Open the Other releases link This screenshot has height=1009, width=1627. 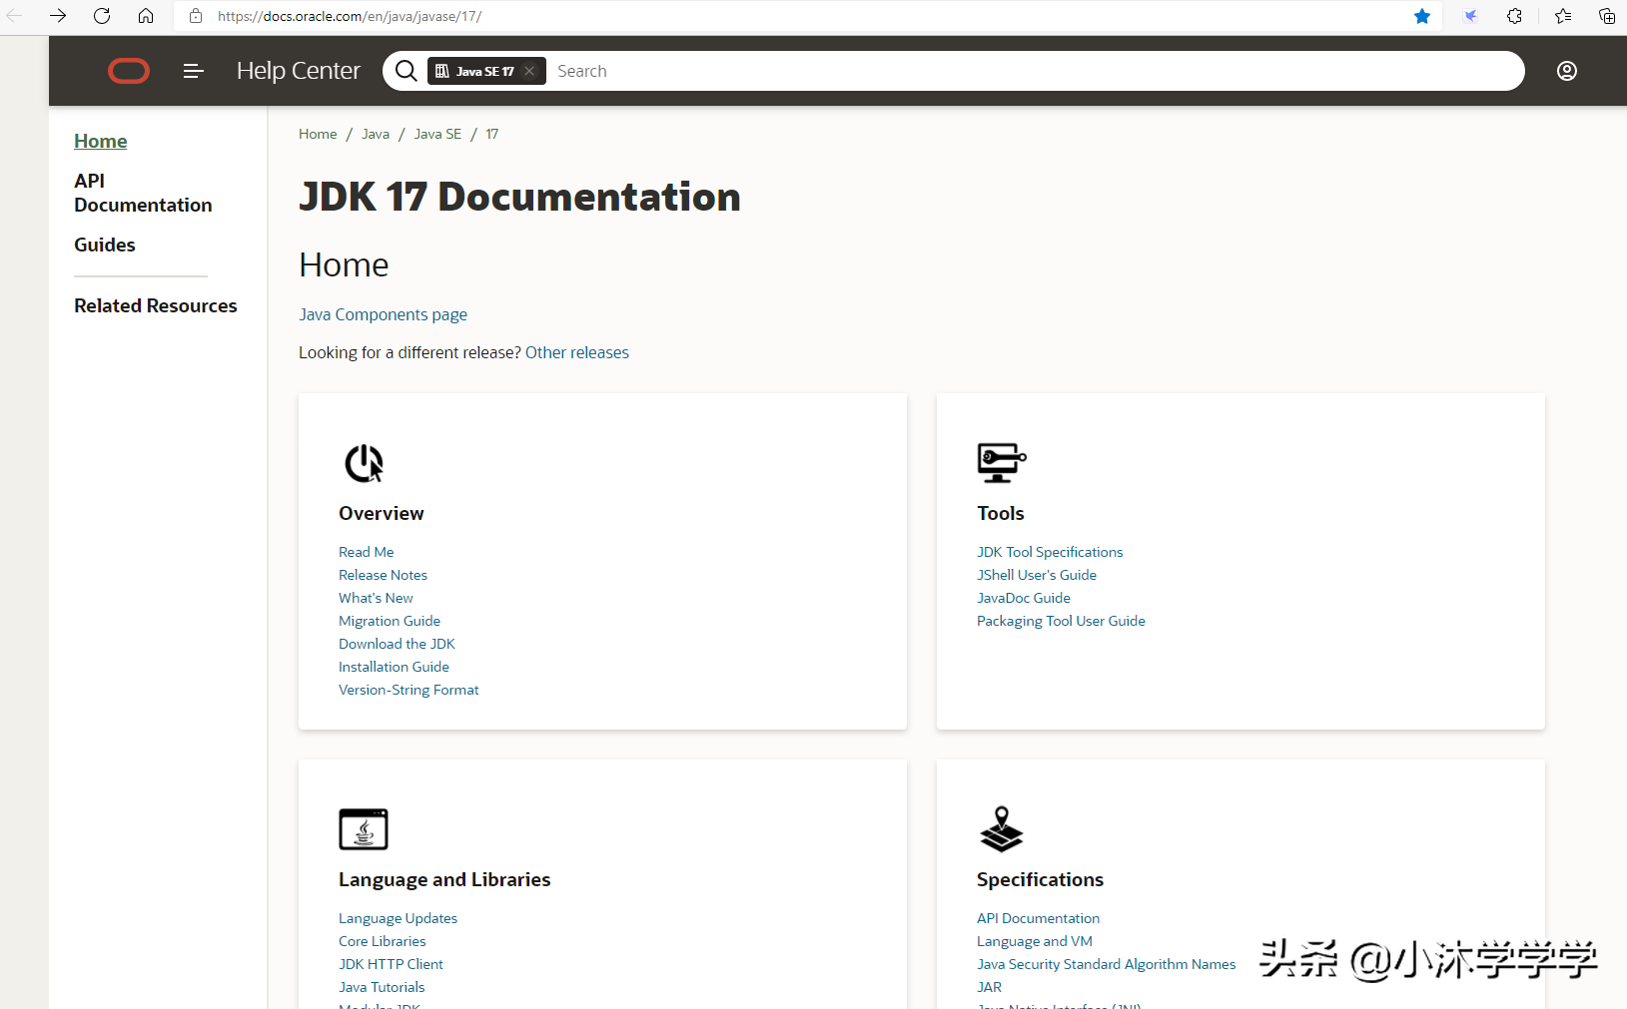coord(577,352)
